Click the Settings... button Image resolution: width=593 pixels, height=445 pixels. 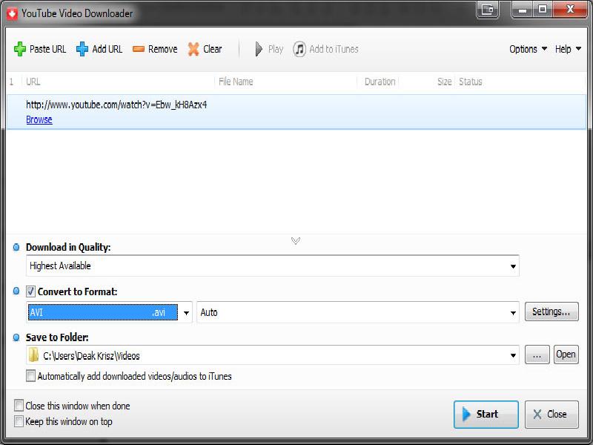click(x=551, y=311)
